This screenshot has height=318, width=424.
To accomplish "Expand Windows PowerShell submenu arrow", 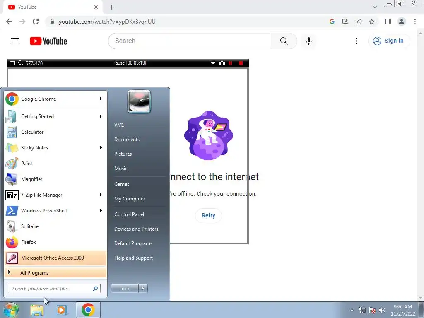I will tap(101, 211).
